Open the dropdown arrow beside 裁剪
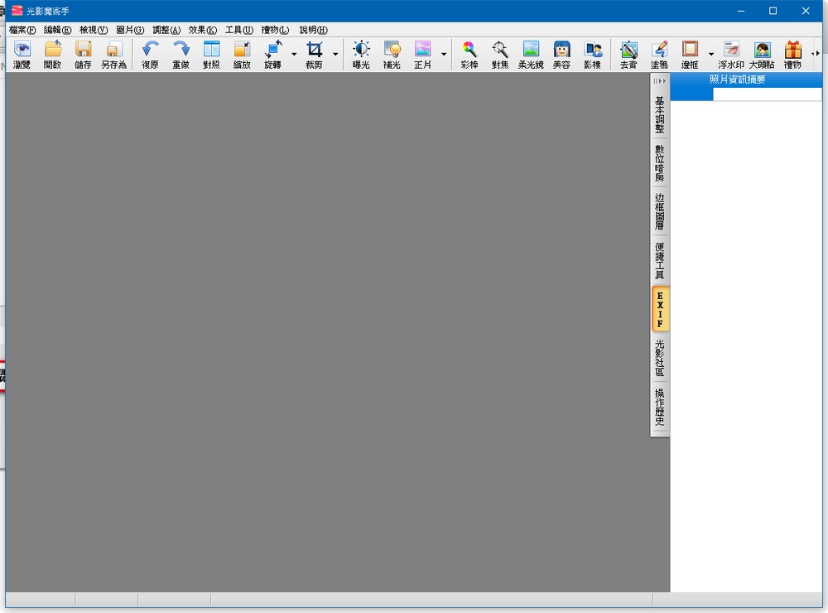Viewport: 828px width, 613px height. click(x=335, y=55)
